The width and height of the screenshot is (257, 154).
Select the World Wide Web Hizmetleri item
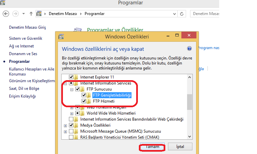coord(111,113)
